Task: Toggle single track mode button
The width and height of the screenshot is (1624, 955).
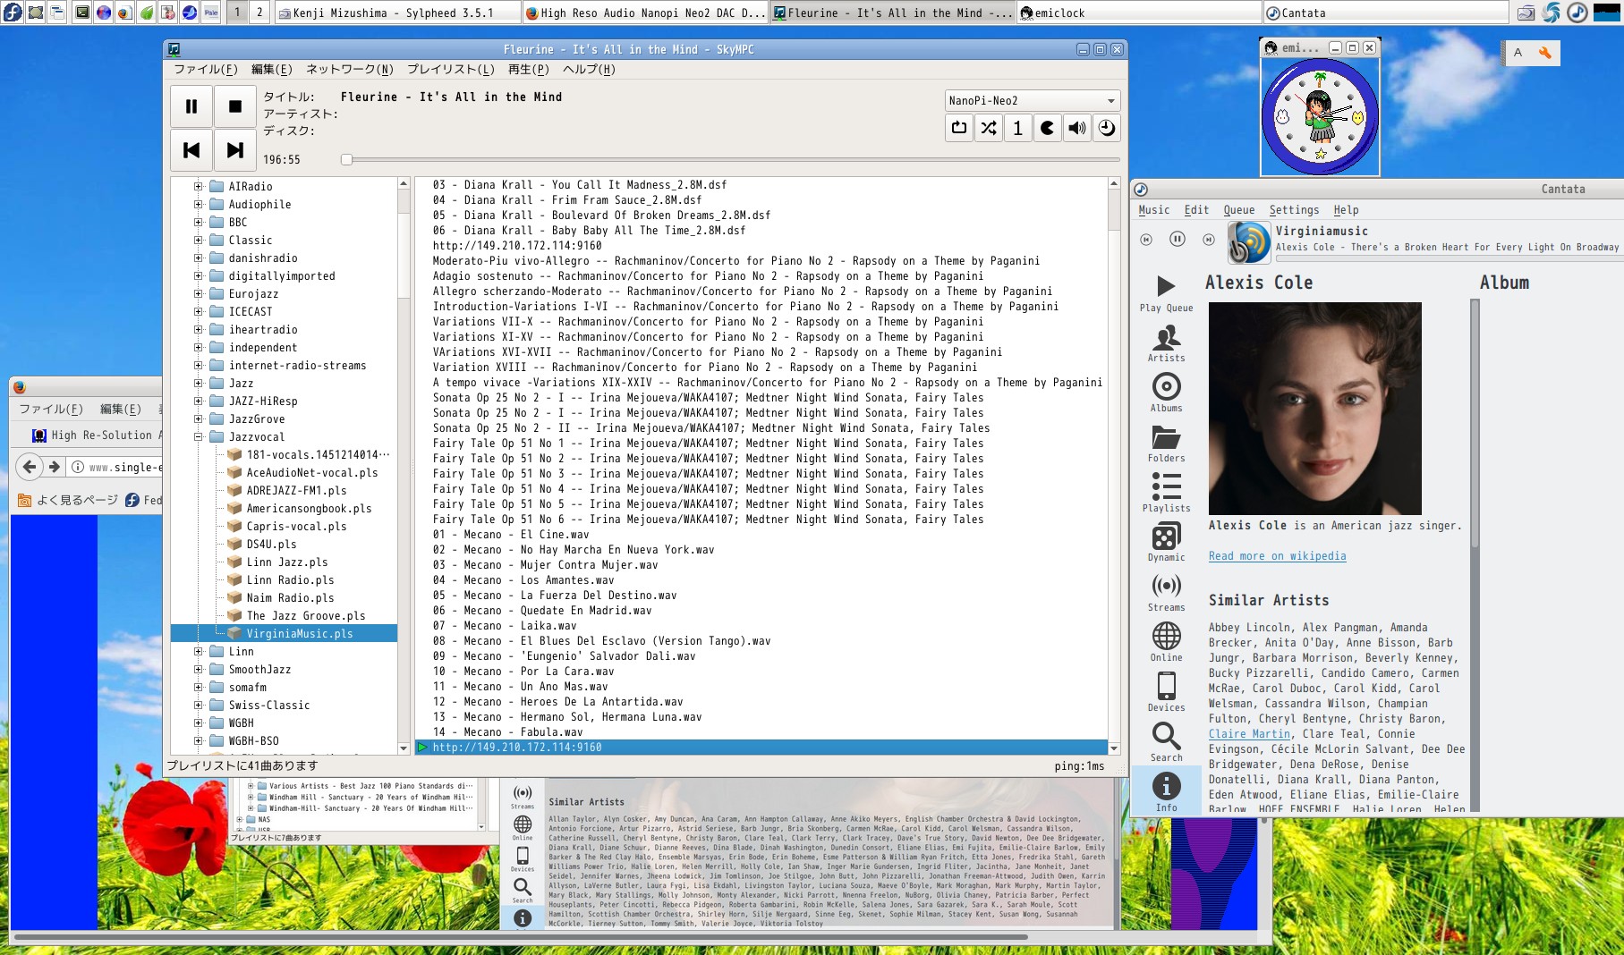Action: tap(1017, 128)
